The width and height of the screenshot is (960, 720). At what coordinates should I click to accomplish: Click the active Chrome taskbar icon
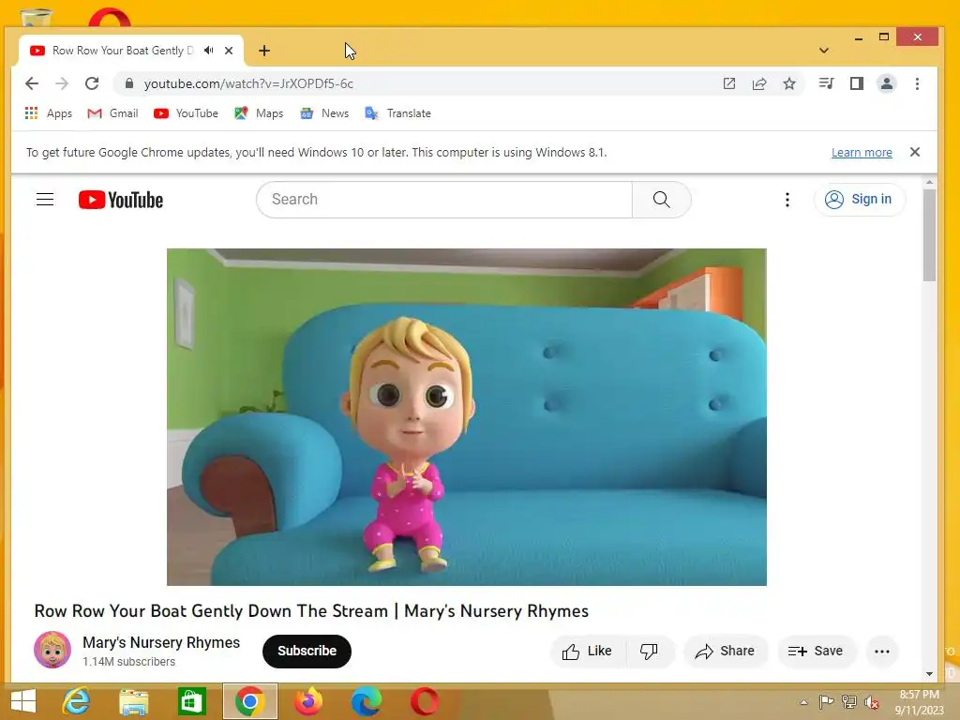(x=249, y=701)
